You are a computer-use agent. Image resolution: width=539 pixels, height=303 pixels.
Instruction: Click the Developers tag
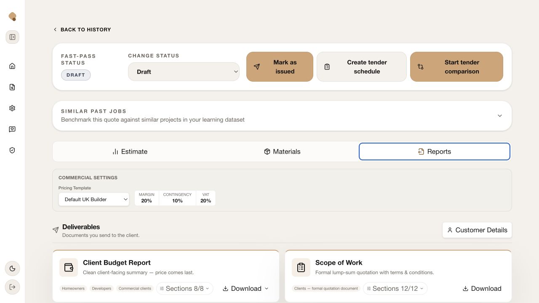(101, 289)
